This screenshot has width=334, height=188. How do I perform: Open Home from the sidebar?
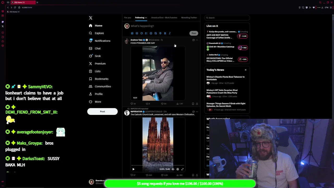click(x=96, y=26)
